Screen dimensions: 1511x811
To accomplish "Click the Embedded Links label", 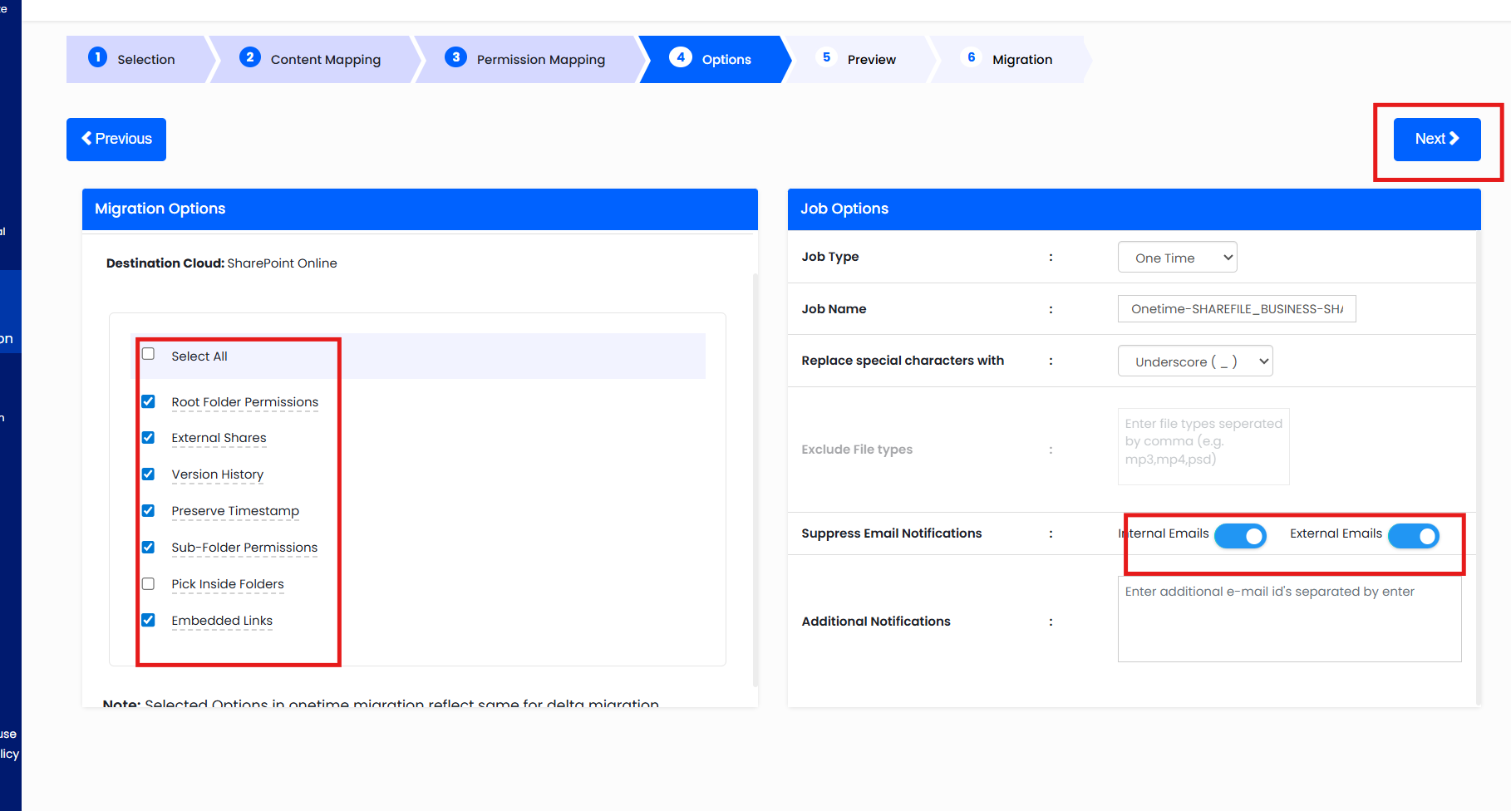I will (x=222, y=621).
